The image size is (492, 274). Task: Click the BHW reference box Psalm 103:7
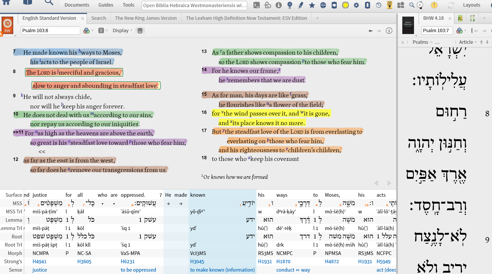[437, 31]
